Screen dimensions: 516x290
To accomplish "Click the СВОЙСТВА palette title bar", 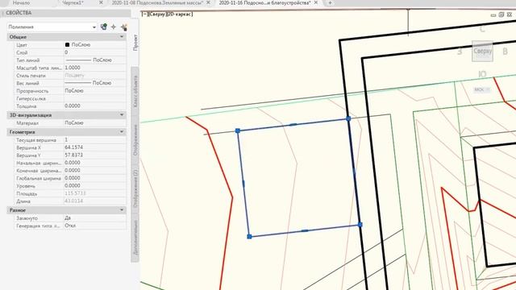I will coord(66,13).
